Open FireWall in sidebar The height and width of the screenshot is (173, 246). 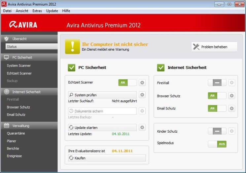click(13, 99)
